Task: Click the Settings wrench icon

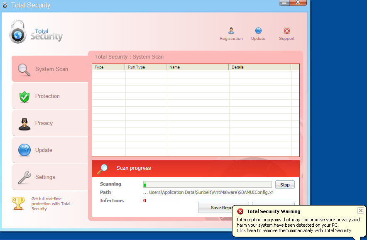Action: tap(24, 177)
